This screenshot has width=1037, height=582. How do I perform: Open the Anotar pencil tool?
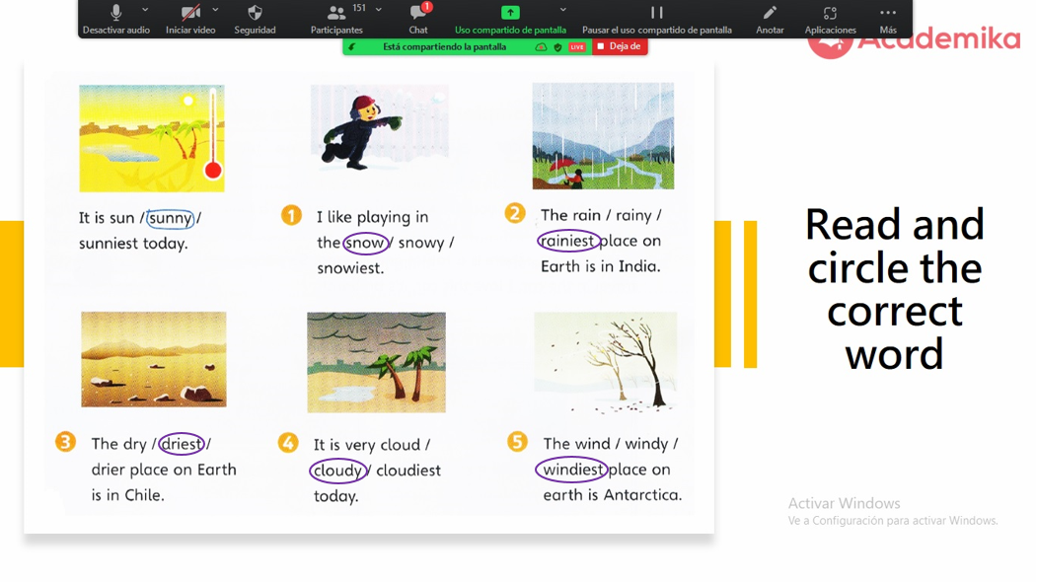pos(770,19)
